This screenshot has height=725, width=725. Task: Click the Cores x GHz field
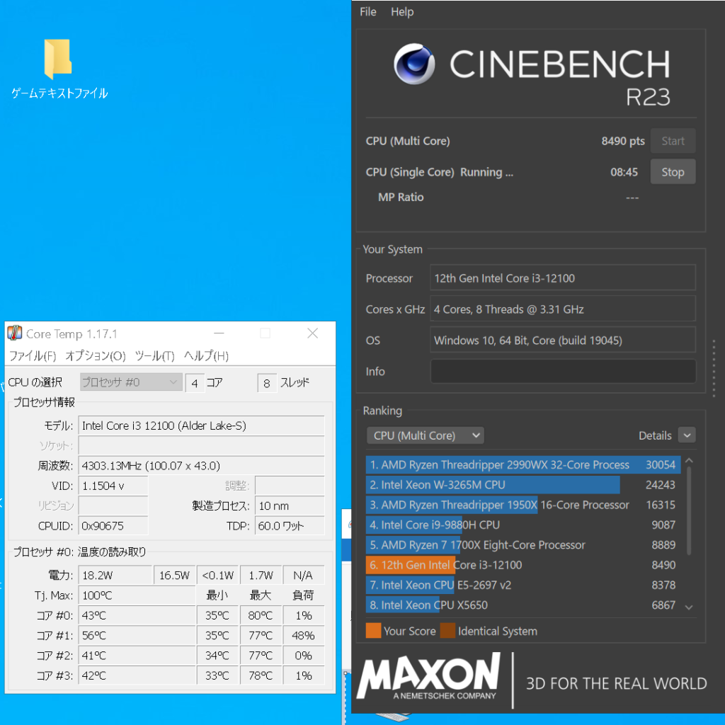point(563,309)
